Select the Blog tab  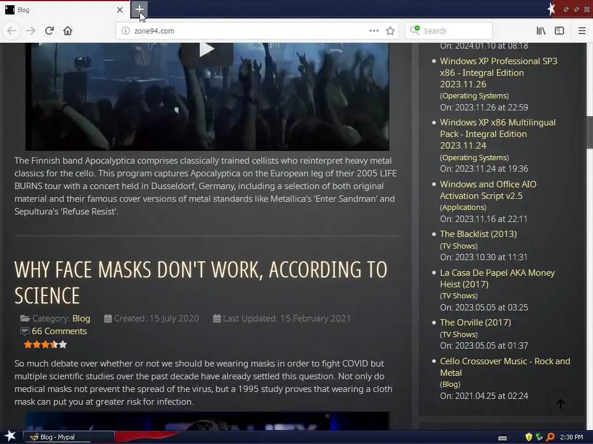tap(64, 10)
